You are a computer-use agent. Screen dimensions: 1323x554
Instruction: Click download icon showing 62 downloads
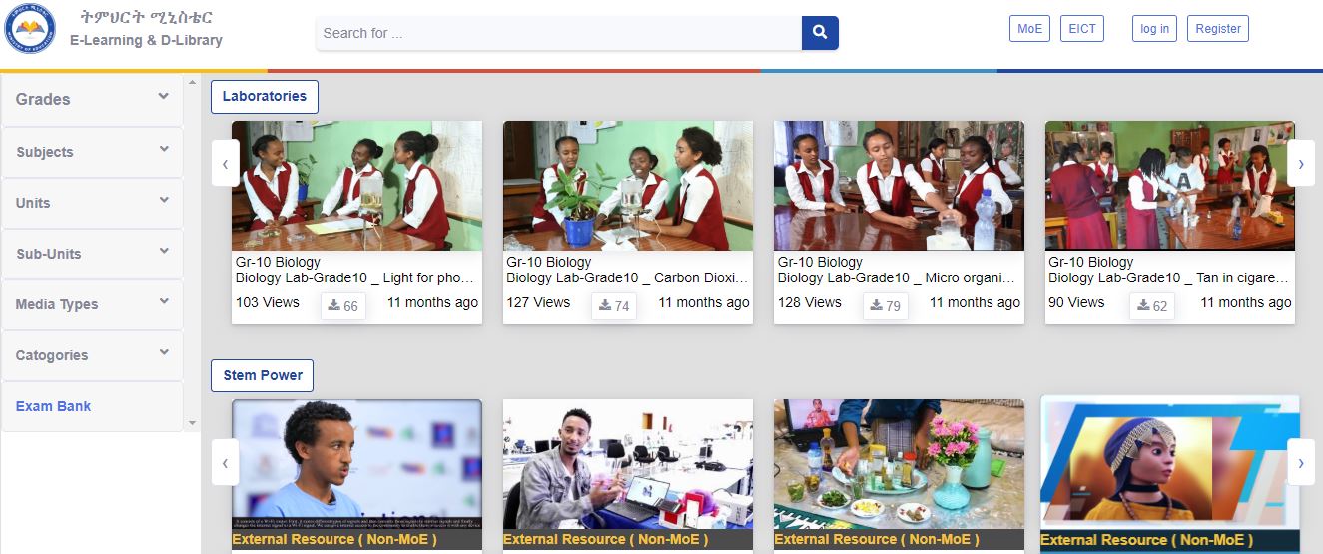pos(1152,306)
